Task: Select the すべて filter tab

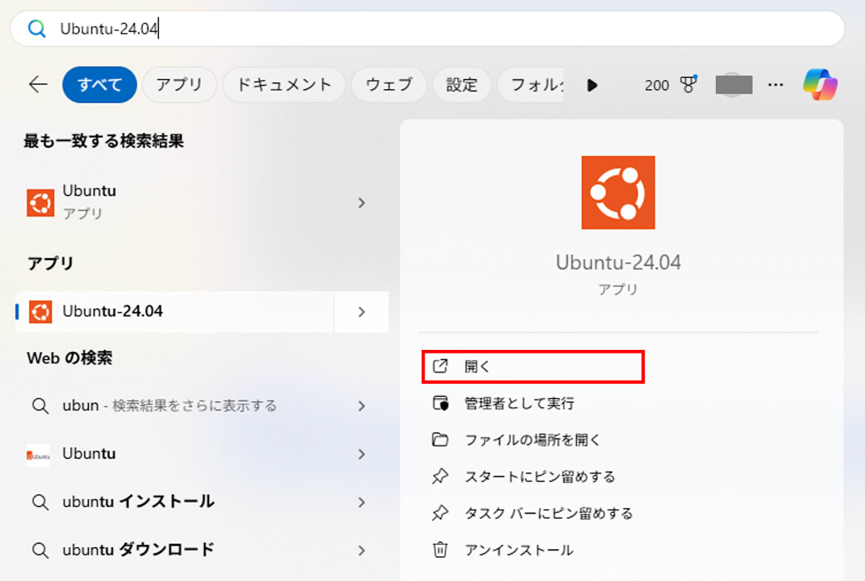Action: [x=99, y=85]
